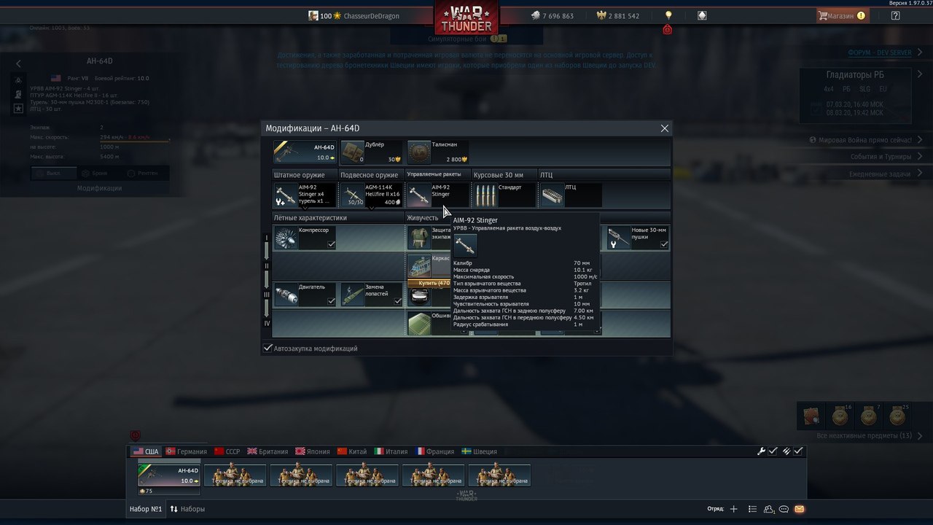Toggle the Двигатель modification checkbox
The image size is (933, 525).
pos(332,300)
